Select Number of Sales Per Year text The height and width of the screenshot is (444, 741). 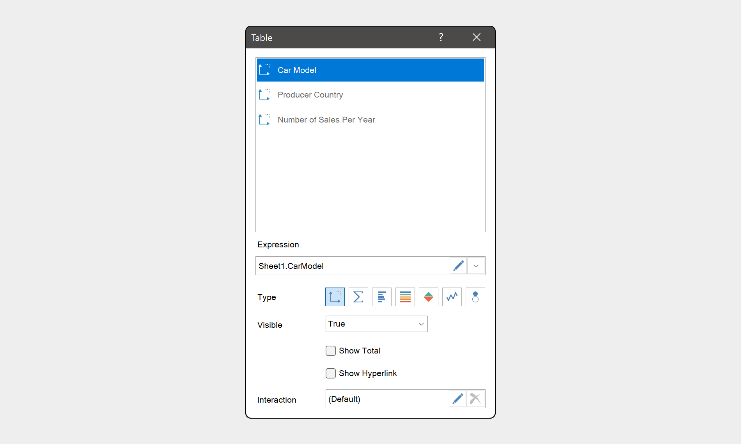326,120
